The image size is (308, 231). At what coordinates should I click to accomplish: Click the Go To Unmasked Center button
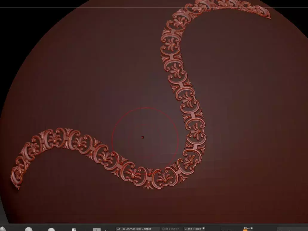(137, 229)
